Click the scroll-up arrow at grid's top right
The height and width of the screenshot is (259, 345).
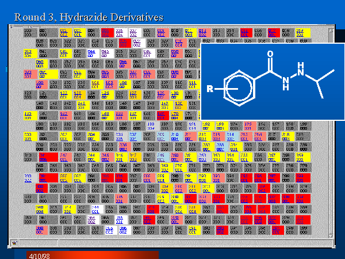330,30
